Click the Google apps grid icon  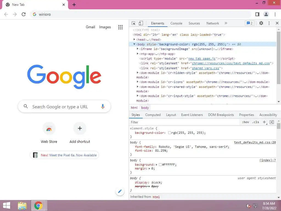click(x=120, y=27)
